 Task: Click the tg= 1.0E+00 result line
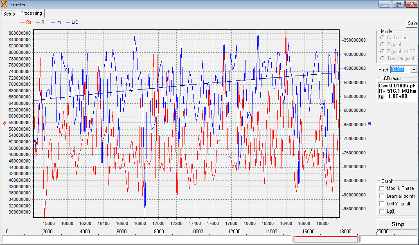393,96
